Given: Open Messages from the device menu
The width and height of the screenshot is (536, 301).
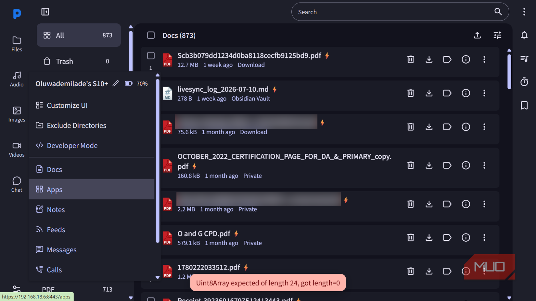Looking at the screenshot, I should (92, 250).
